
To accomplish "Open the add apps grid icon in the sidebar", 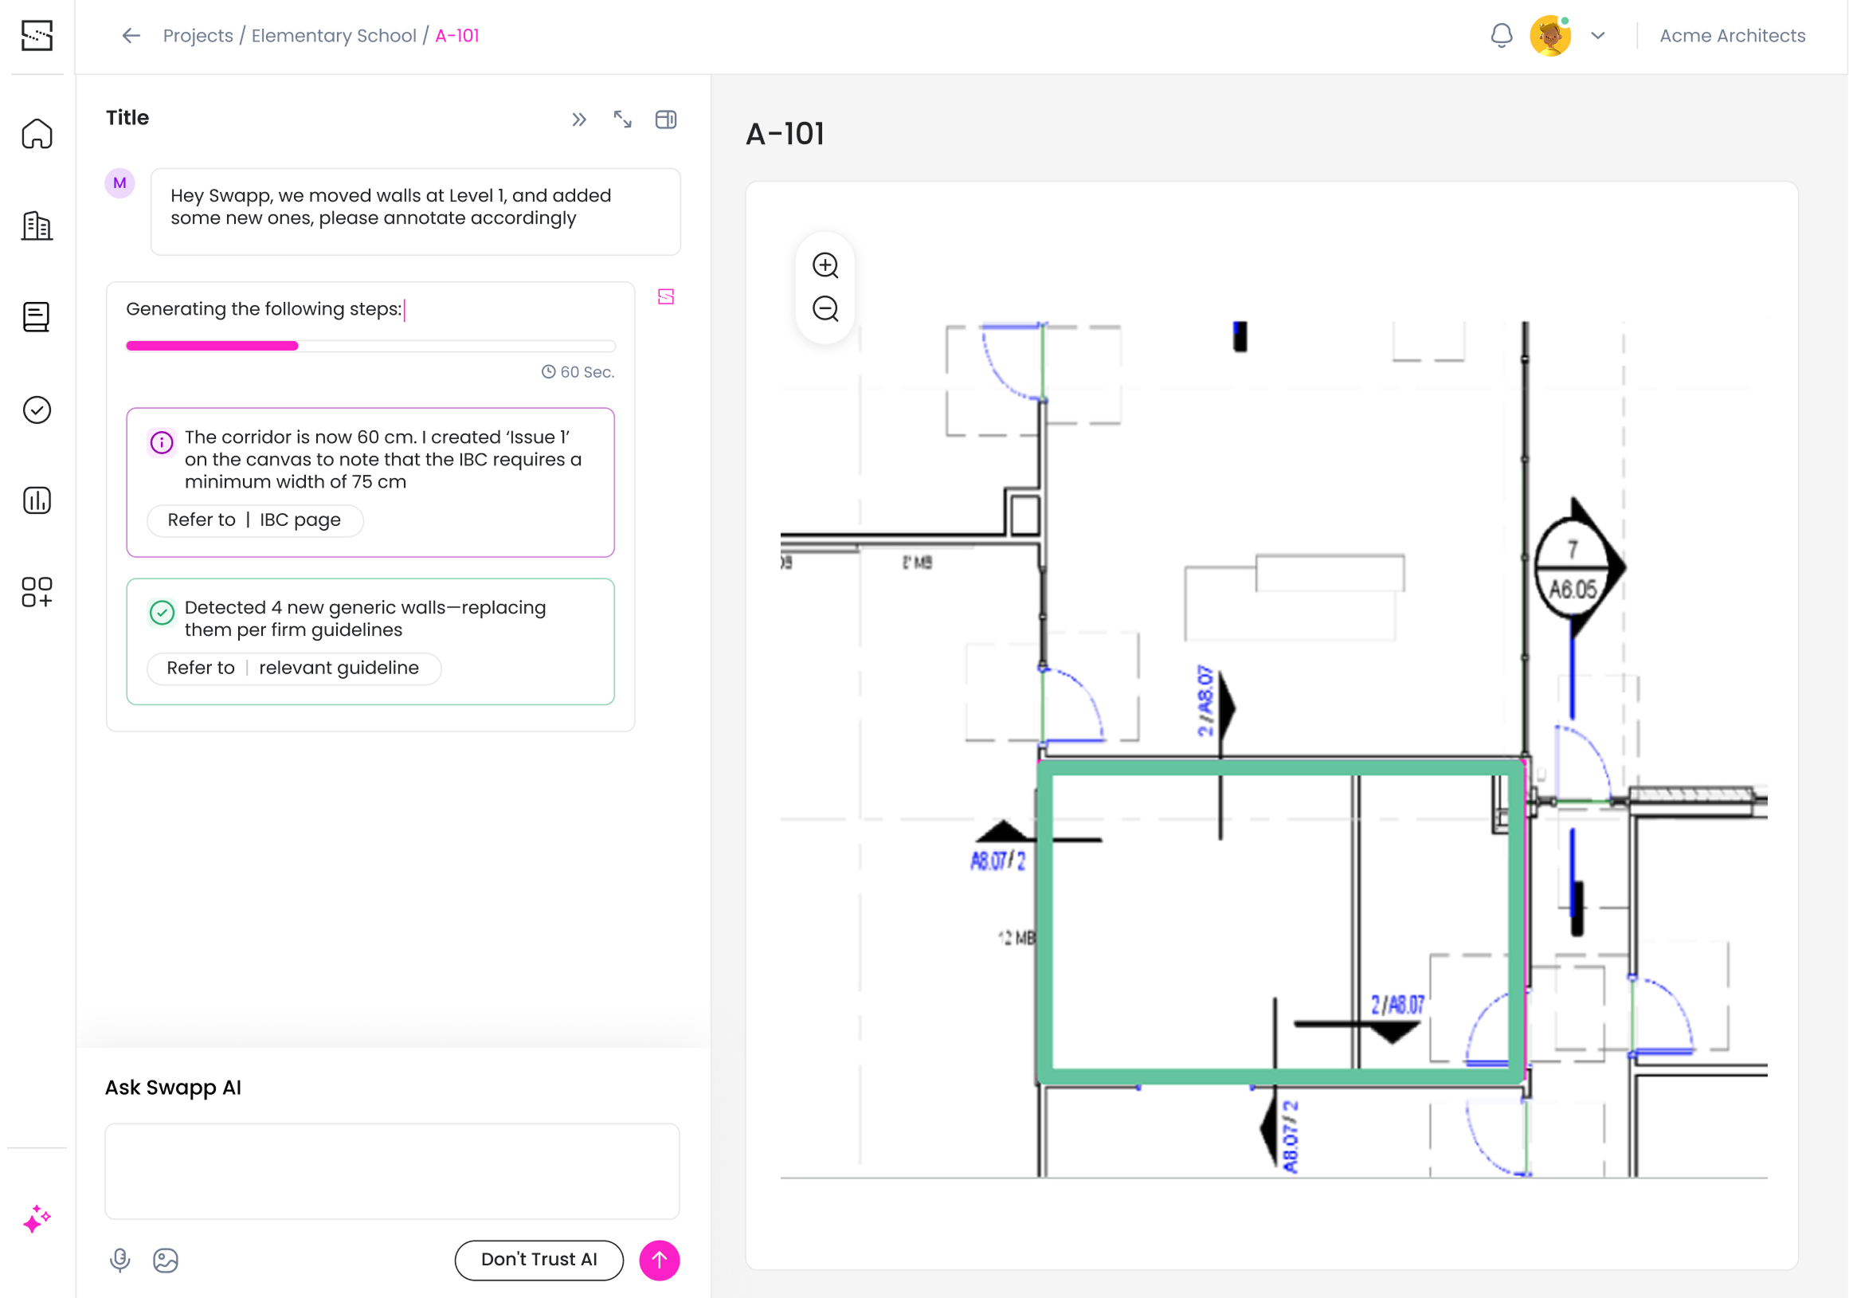I will click(37, 592).
